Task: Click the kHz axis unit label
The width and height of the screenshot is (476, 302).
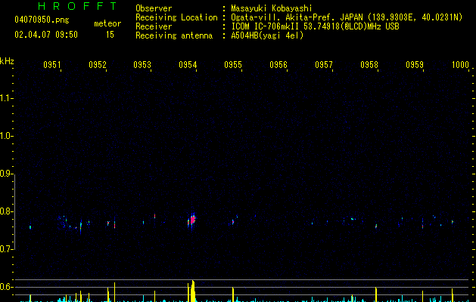Action: (7, 61)
